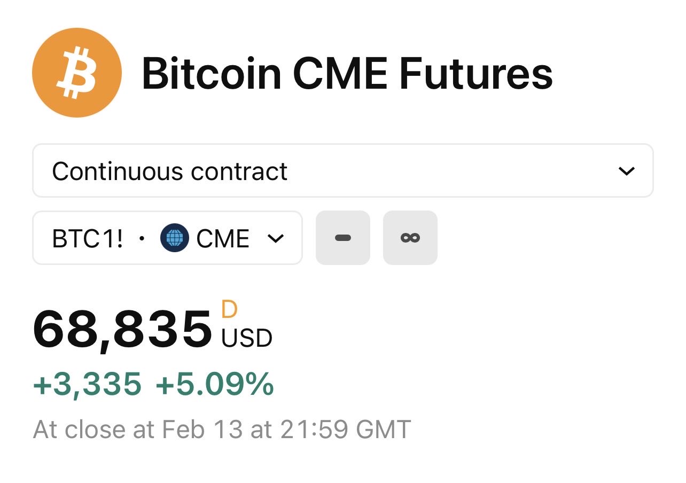686x483 pixels.
Task: Click the 68,835 price value
Action: pos(122,329)
